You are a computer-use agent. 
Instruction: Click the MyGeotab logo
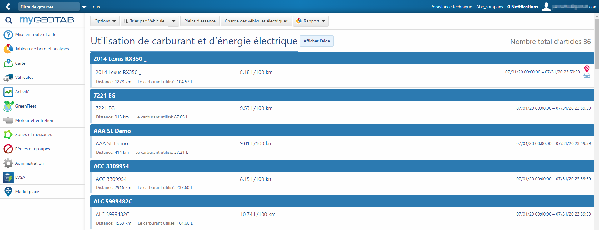pyautogui.click(x=47, y=20)
